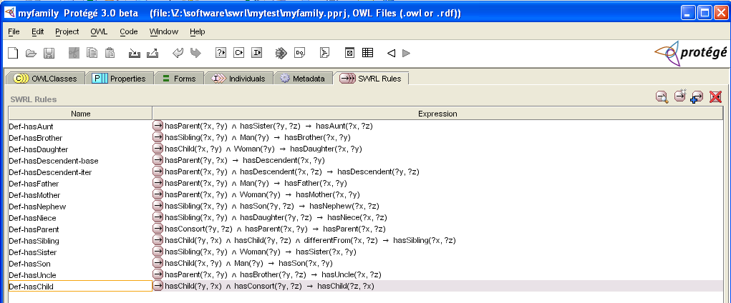Sort rules by the Name column header
The height and width of the screenshot is (303, 731).
(x=80, y=114)
